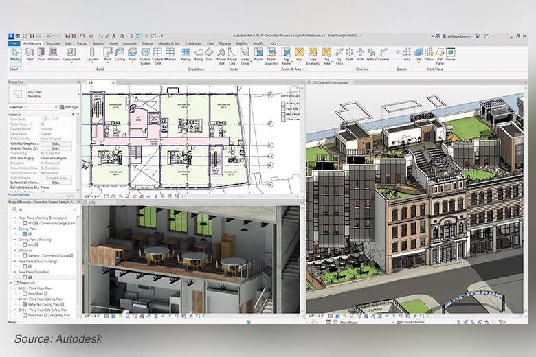Select the Ceiling tool
The height and width of the screenshot is (357, 536).
(120, 55)
